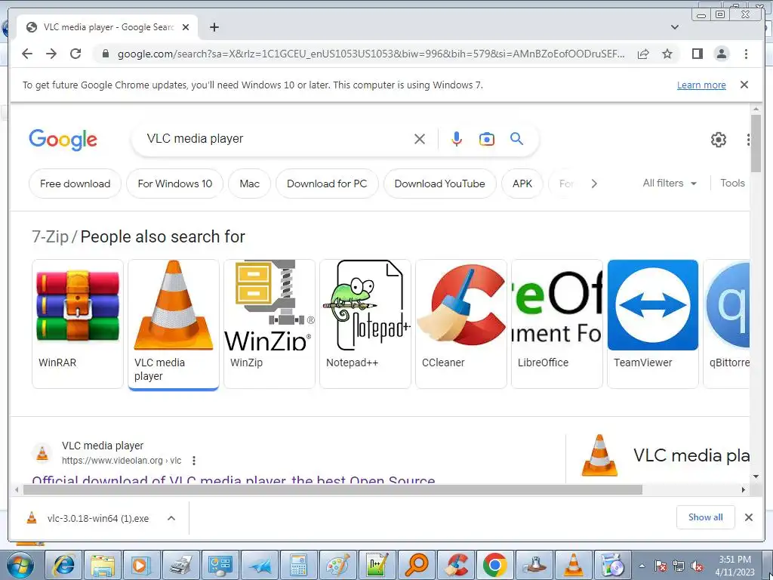Launch CCleaner from the taskbar
Image resolution: width=773 pixels, height=580 pixels.
(457, 565)
